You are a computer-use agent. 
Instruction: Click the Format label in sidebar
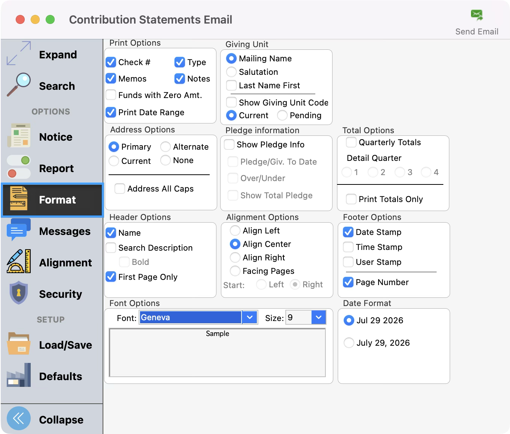click(57, 200)
